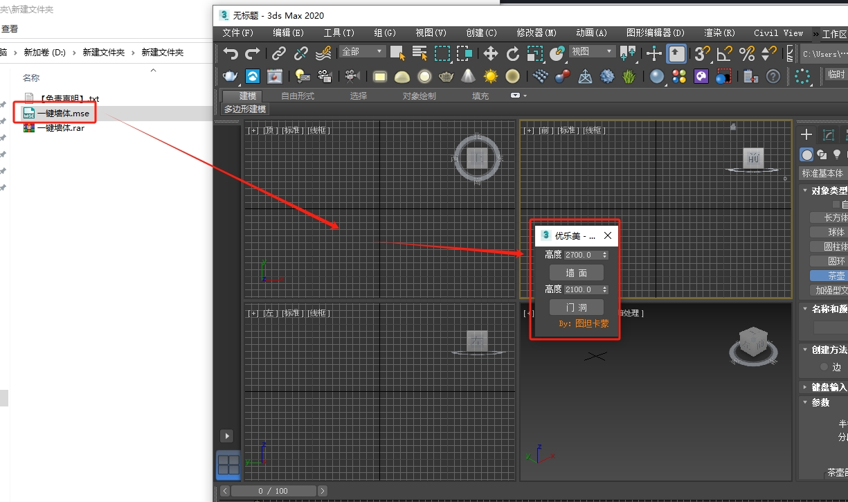Image resolution: width=848 pixels, height=502 pixels.
Task: Select the Rotate tool in the toolbar
Action: coord(514,53)
